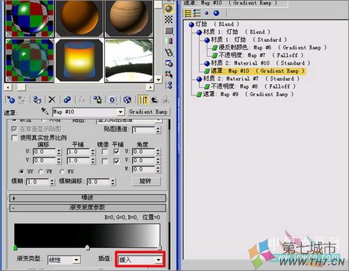This screenshot has width=349, height=271.
Task: Select the middle gradient flag
Action: pos(88,247)
